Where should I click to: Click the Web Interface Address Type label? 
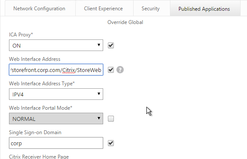42,84
